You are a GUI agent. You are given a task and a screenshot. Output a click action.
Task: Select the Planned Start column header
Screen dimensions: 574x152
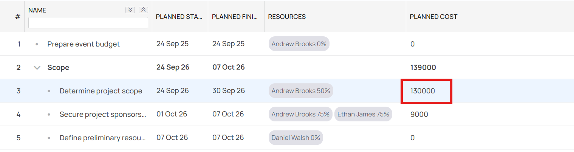pos(179,17)
